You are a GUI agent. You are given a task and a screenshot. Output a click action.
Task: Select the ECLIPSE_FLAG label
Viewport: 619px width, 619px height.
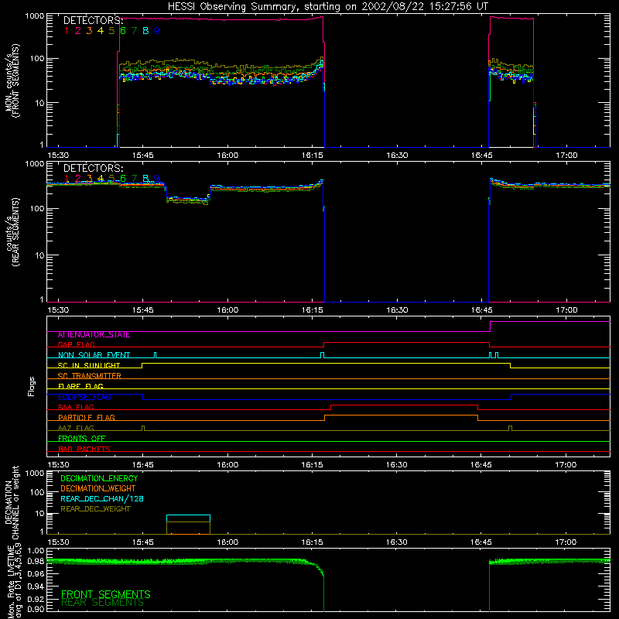(84, 397)
